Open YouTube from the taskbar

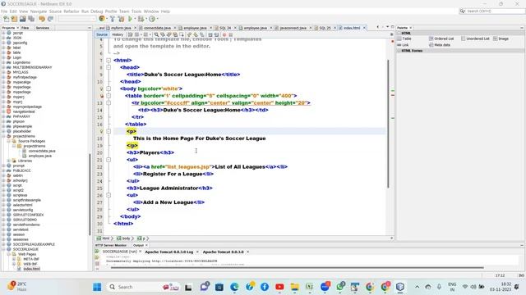tap(279, 287)
